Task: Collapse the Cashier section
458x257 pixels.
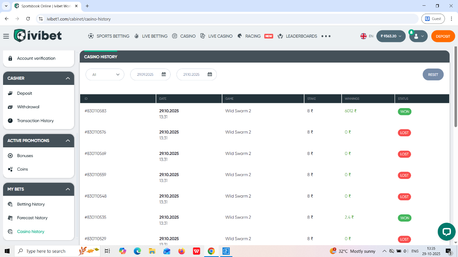Action: [x=68, y=78]
